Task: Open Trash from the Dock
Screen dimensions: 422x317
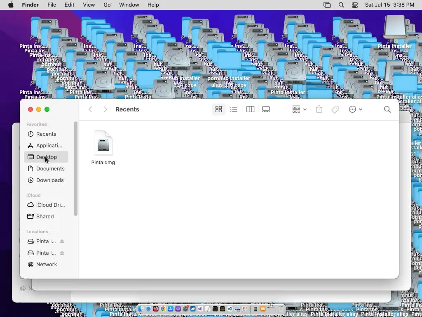Action: [281, 309]
